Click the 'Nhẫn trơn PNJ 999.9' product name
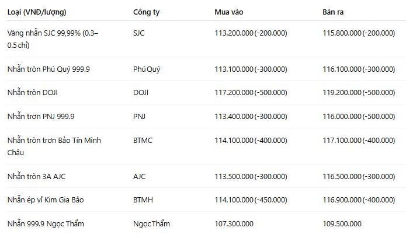This screenshot has width=406, height=238. point(41,117)
